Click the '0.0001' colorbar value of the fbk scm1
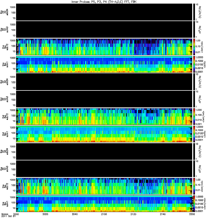Screen dimensions: 208x222 click(x=199, y=211)
